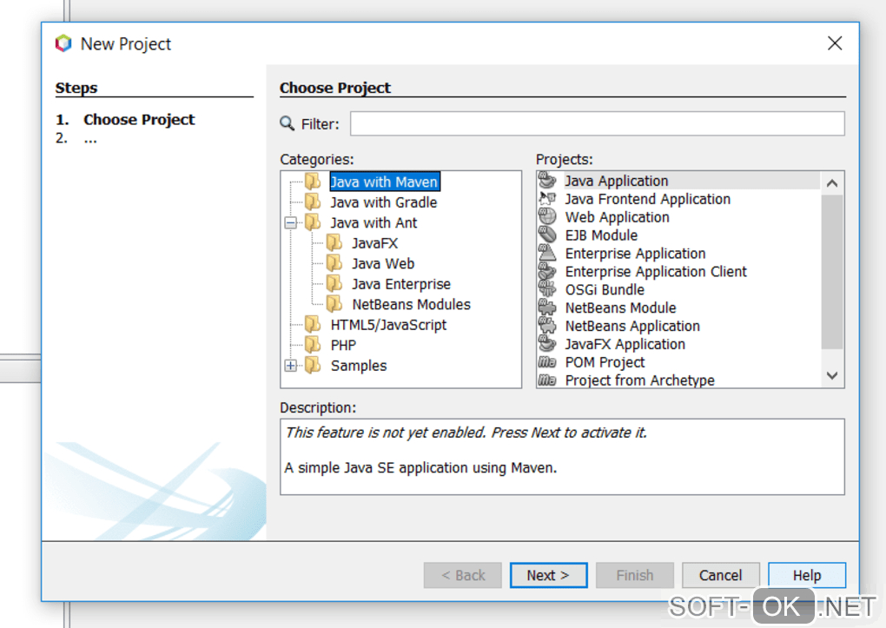Collapse the Java with Ant category
This screenshot has width=886, height=628.
291,223
